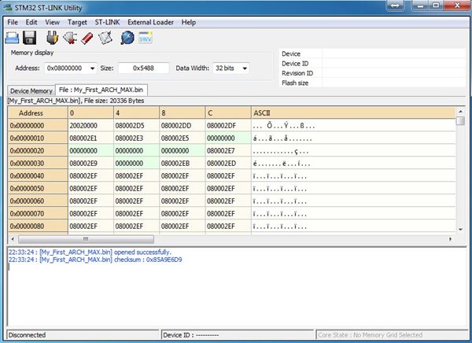Image resolution: width=472 pixels, height=343 pixels.
Task: Click address row 0x00000060
Action: point(38,201)
